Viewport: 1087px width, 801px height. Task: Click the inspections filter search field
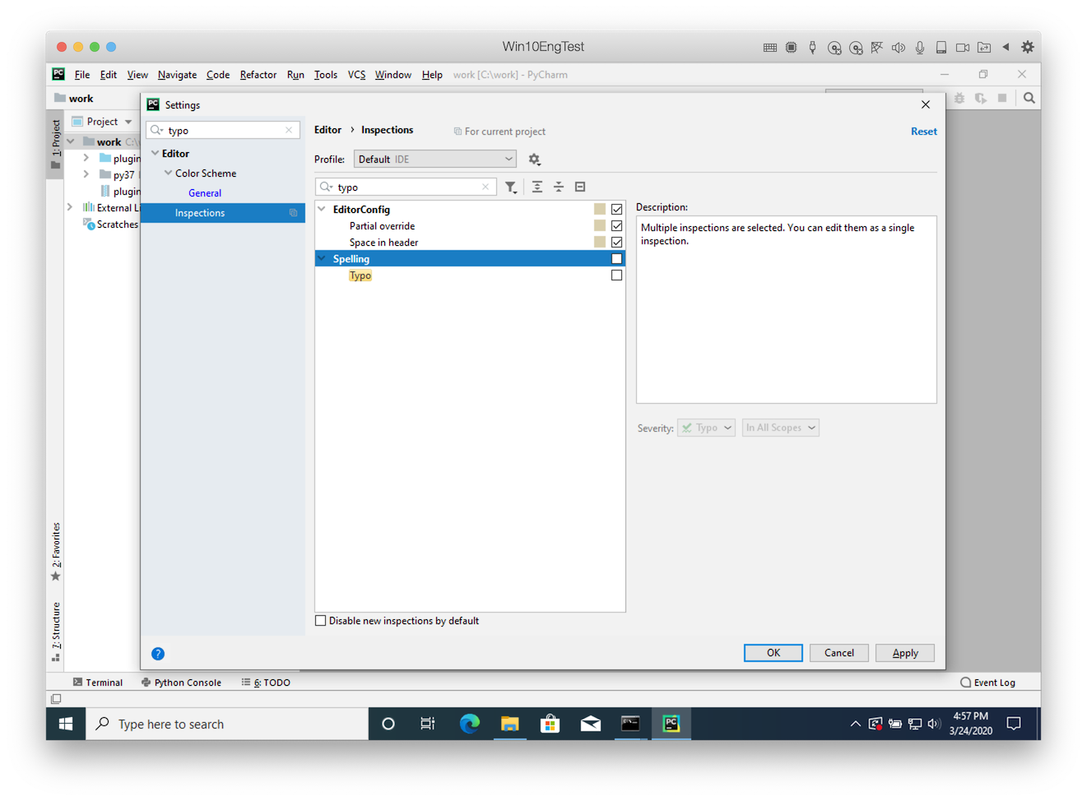pyautogui.click(x=406, y=187)
